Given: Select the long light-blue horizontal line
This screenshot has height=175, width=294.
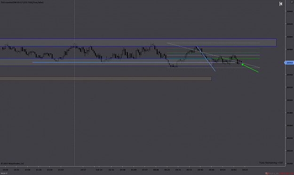Looking at the screenshot, I should [134, 62].
